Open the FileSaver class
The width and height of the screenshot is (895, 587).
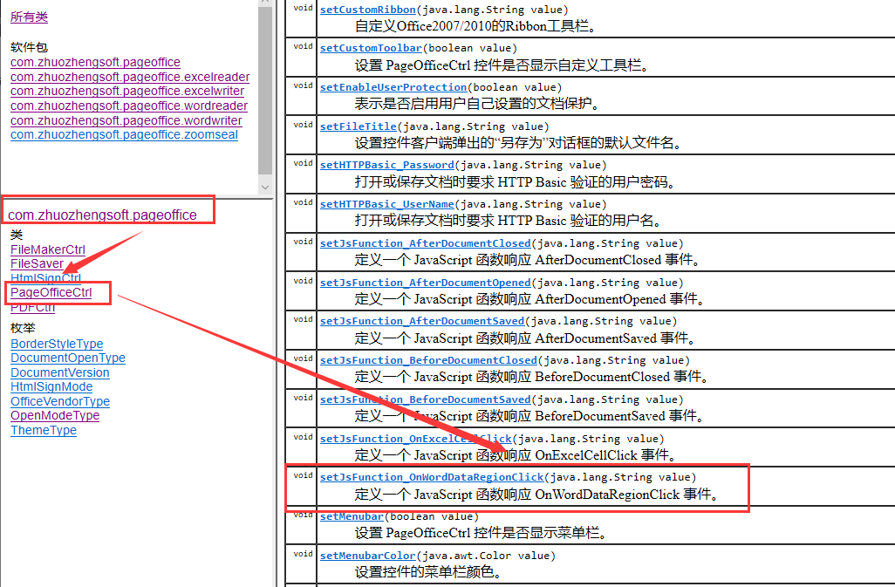pyautogui.click(x=38, y=264)
